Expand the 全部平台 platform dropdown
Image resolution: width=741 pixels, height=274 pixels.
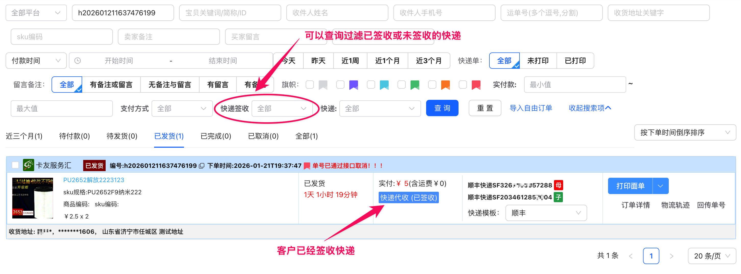point(36,13)
